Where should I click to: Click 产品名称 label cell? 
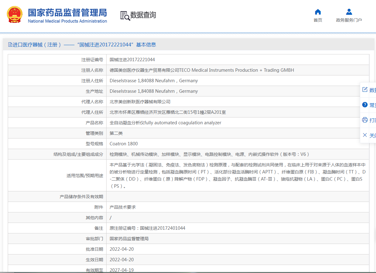tap(57, 123)
